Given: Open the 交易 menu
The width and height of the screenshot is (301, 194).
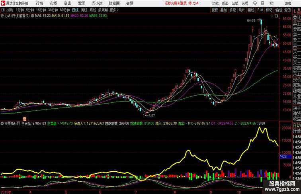Looking at the screenshot, I should [x=129, y=3].
